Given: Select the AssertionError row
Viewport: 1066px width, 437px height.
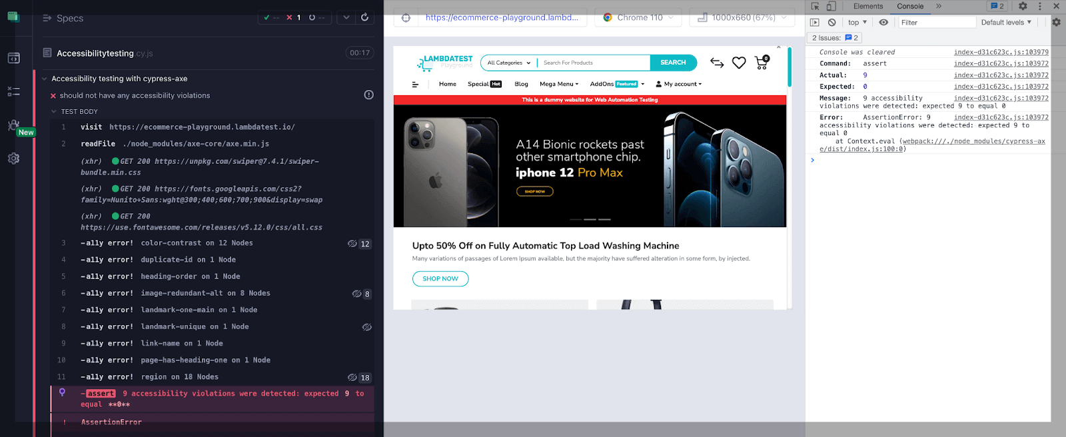Looking at the screenshot, I should (212, 422).
